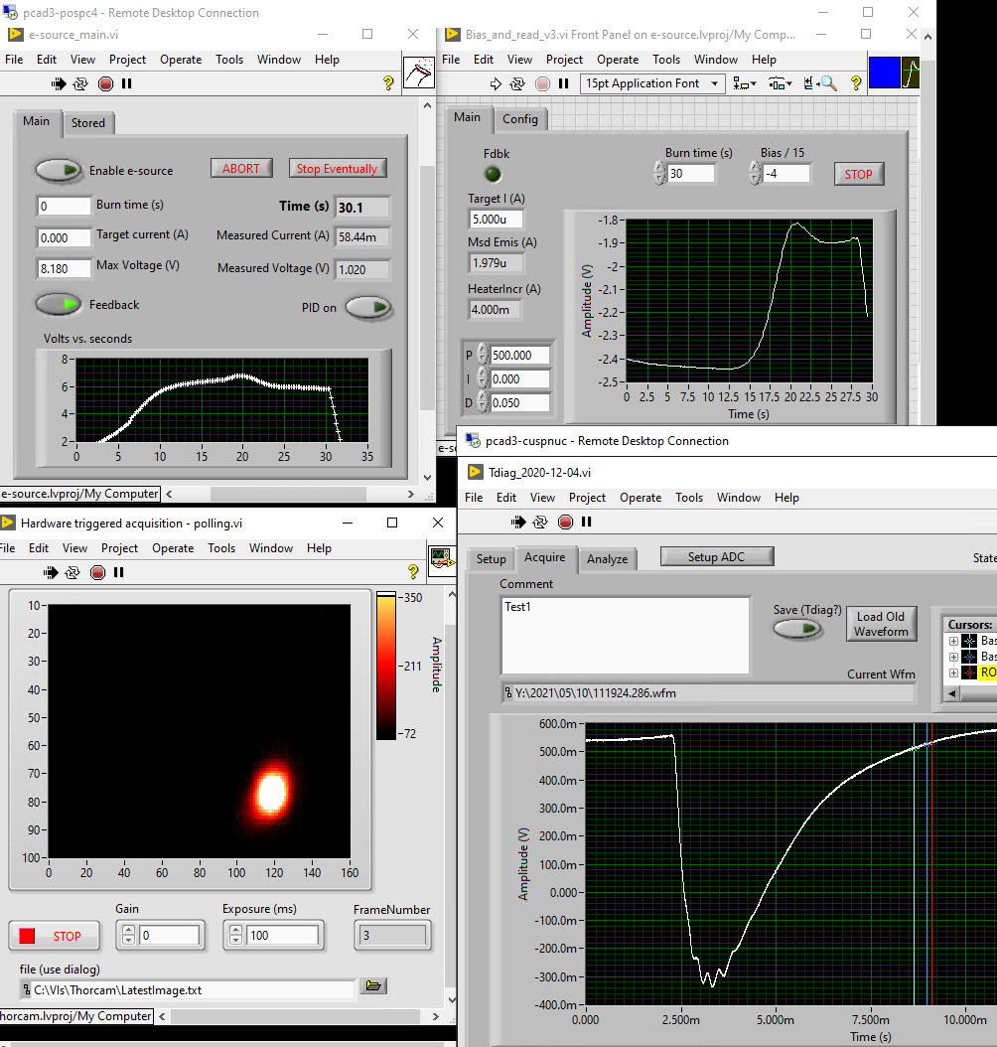Abort execution in Tdiag toolbar

coord(565,523)
